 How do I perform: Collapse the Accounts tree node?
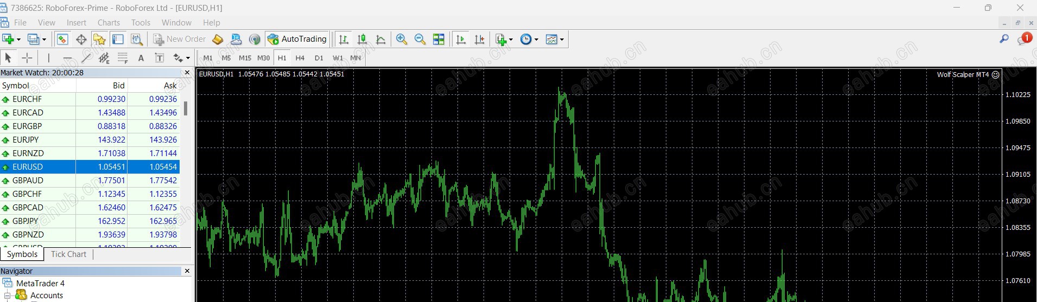pyautogui.click(x=8, y=295)
